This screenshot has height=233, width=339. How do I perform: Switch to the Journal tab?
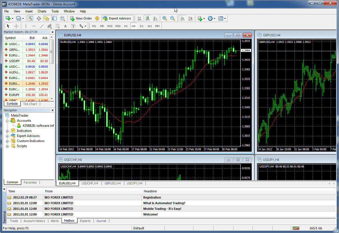point(101,221)
